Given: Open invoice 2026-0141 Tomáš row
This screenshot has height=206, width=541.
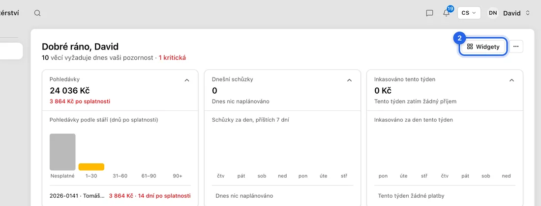Looking at the screenshot, I should pos(120,196).
